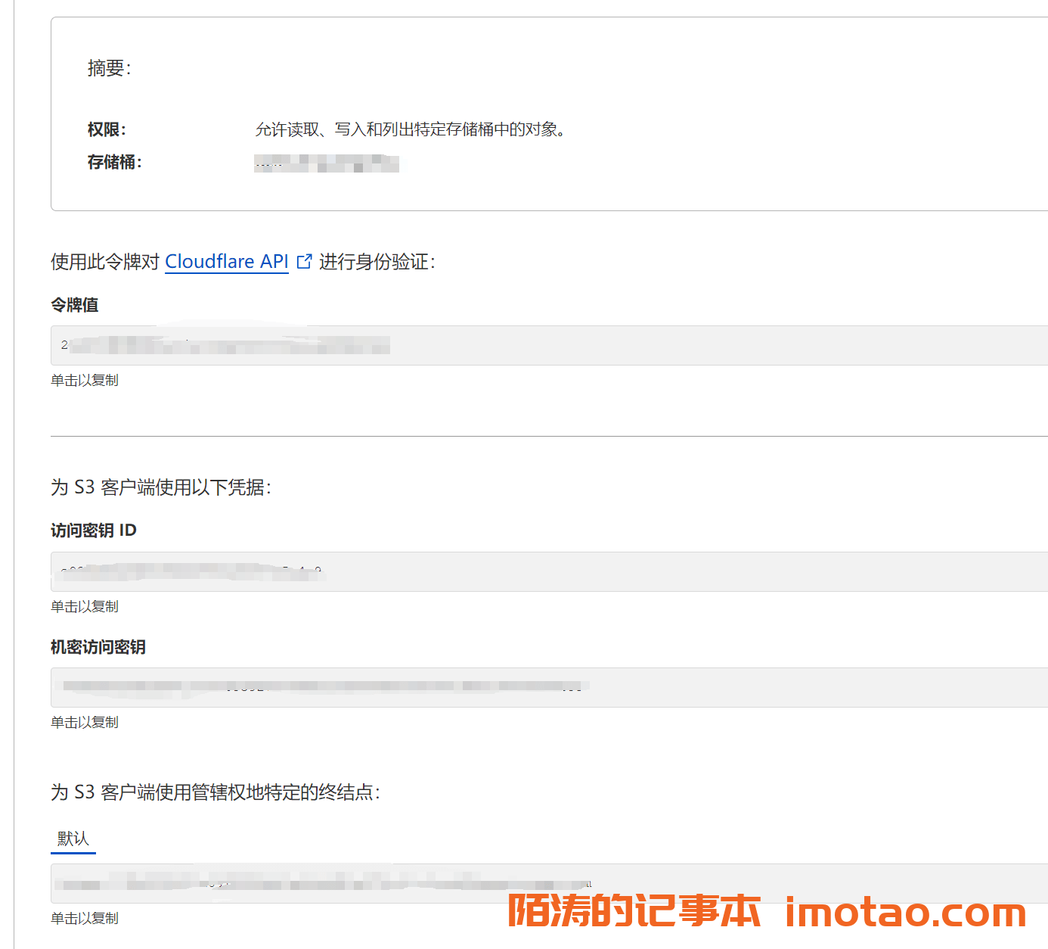Click 单击以复制 beneath the endpoint field
Viewport: 1048px width, 949px height.
tap(85, 919)
